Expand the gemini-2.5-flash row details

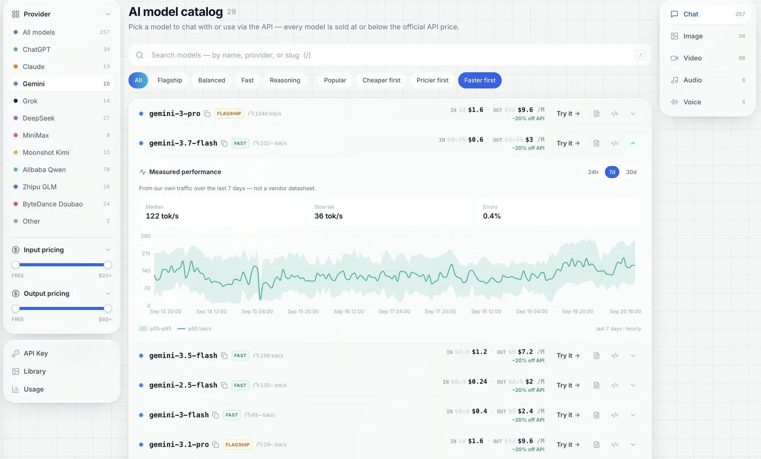point(633,385)
